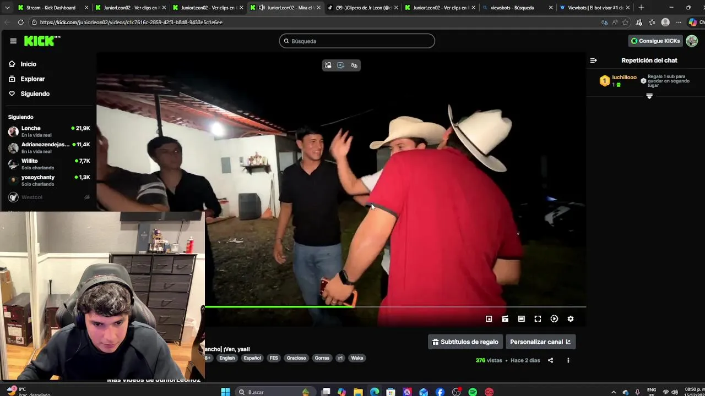Image resolution: width=705 pixels, height=396 pixels.
Task: Select the FES tag
Action: coord(274,358)
